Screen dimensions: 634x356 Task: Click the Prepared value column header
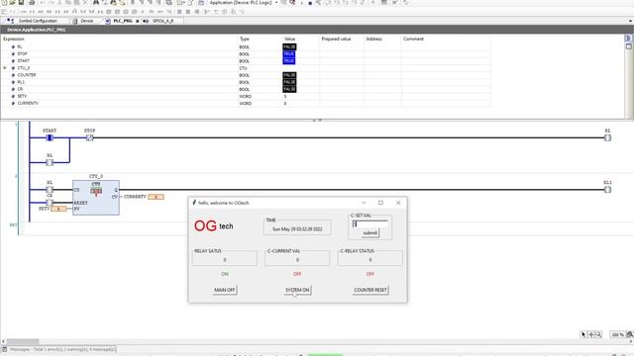coord(336,39)
